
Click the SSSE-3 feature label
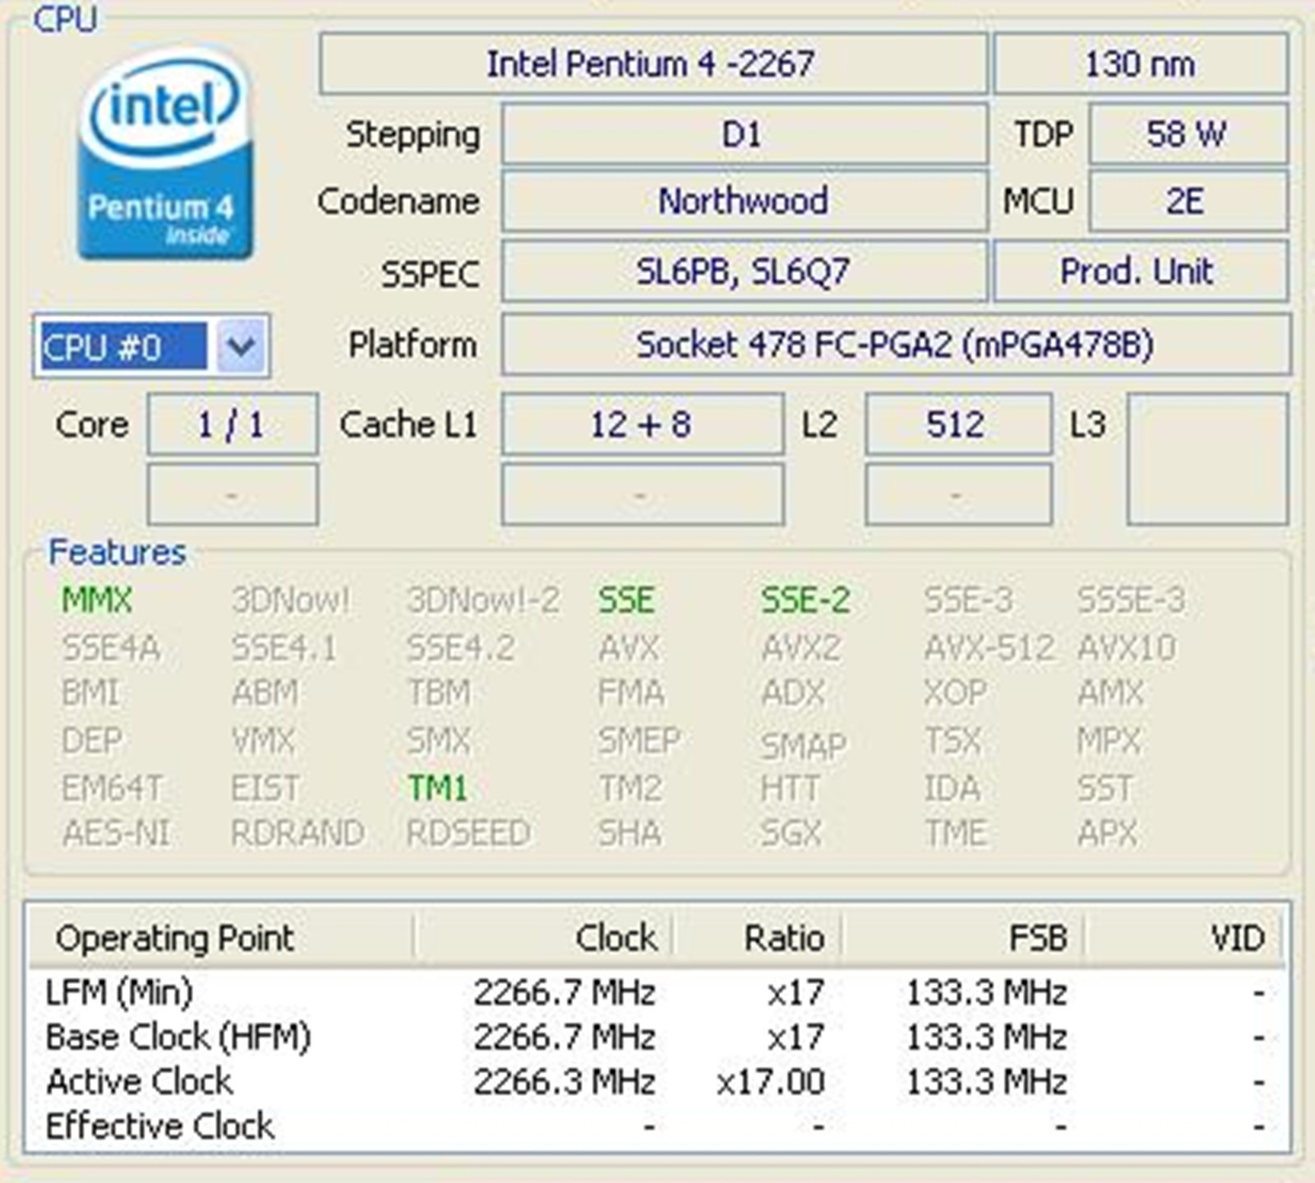tap(1131, 601)
